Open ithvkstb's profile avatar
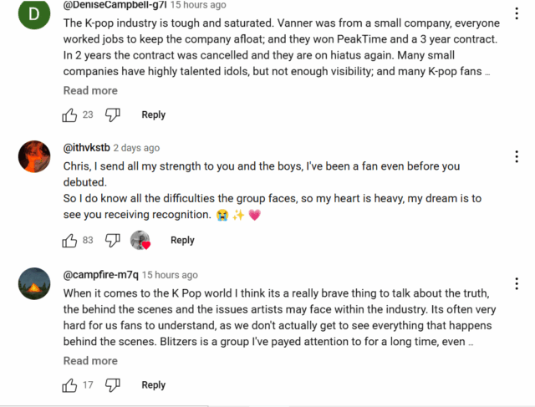This screenshot has width=535, height=407. (33, 155)
